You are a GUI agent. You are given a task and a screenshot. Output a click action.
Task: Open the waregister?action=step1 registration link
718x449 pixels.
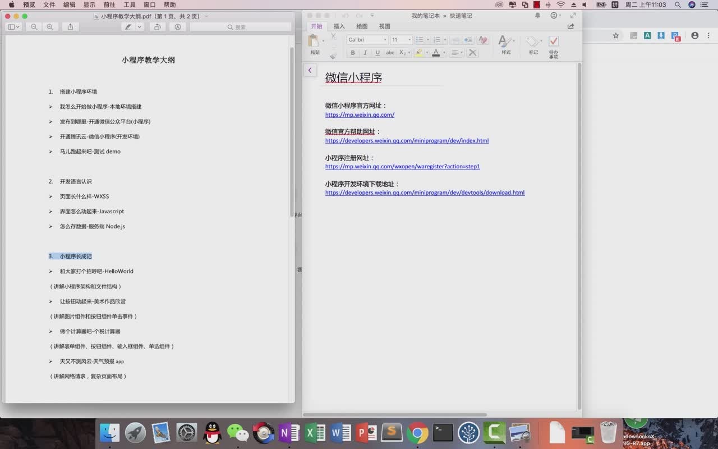pos(402,166)
